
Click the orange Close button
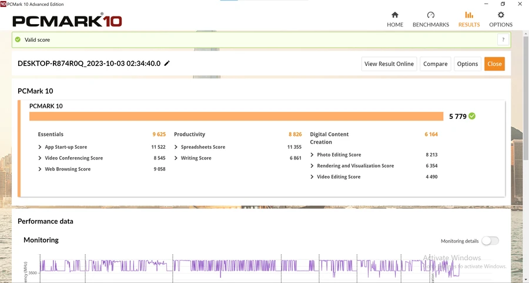[494, 64]
